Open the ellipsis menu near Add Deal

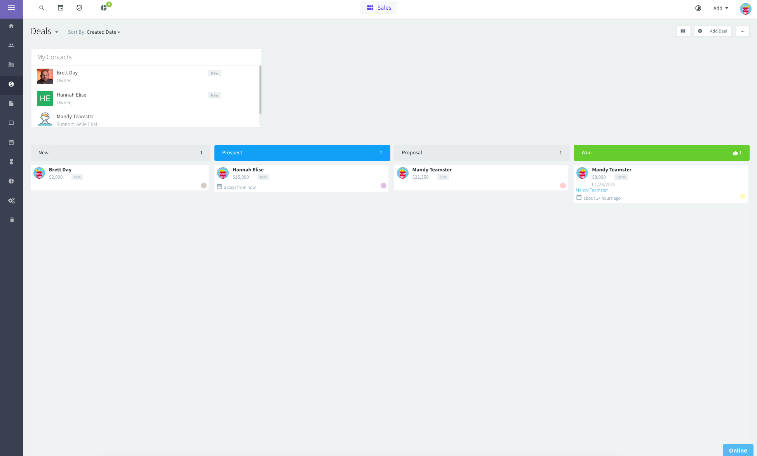pos(742,31)
